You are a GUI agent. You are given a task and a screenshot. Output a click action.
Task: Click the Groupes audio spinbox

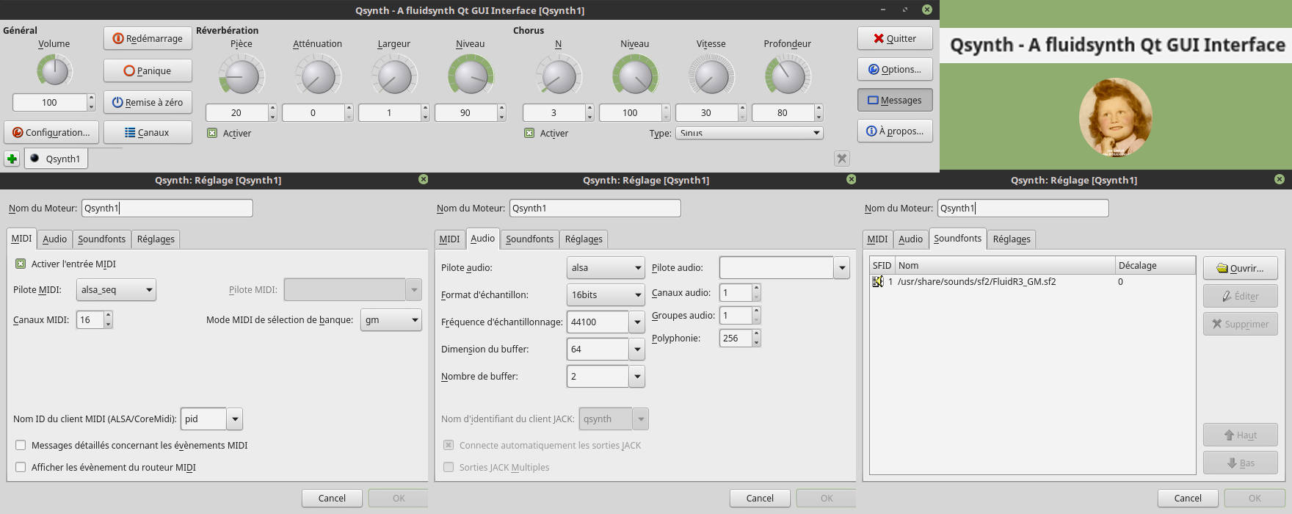tap(740, 315)
